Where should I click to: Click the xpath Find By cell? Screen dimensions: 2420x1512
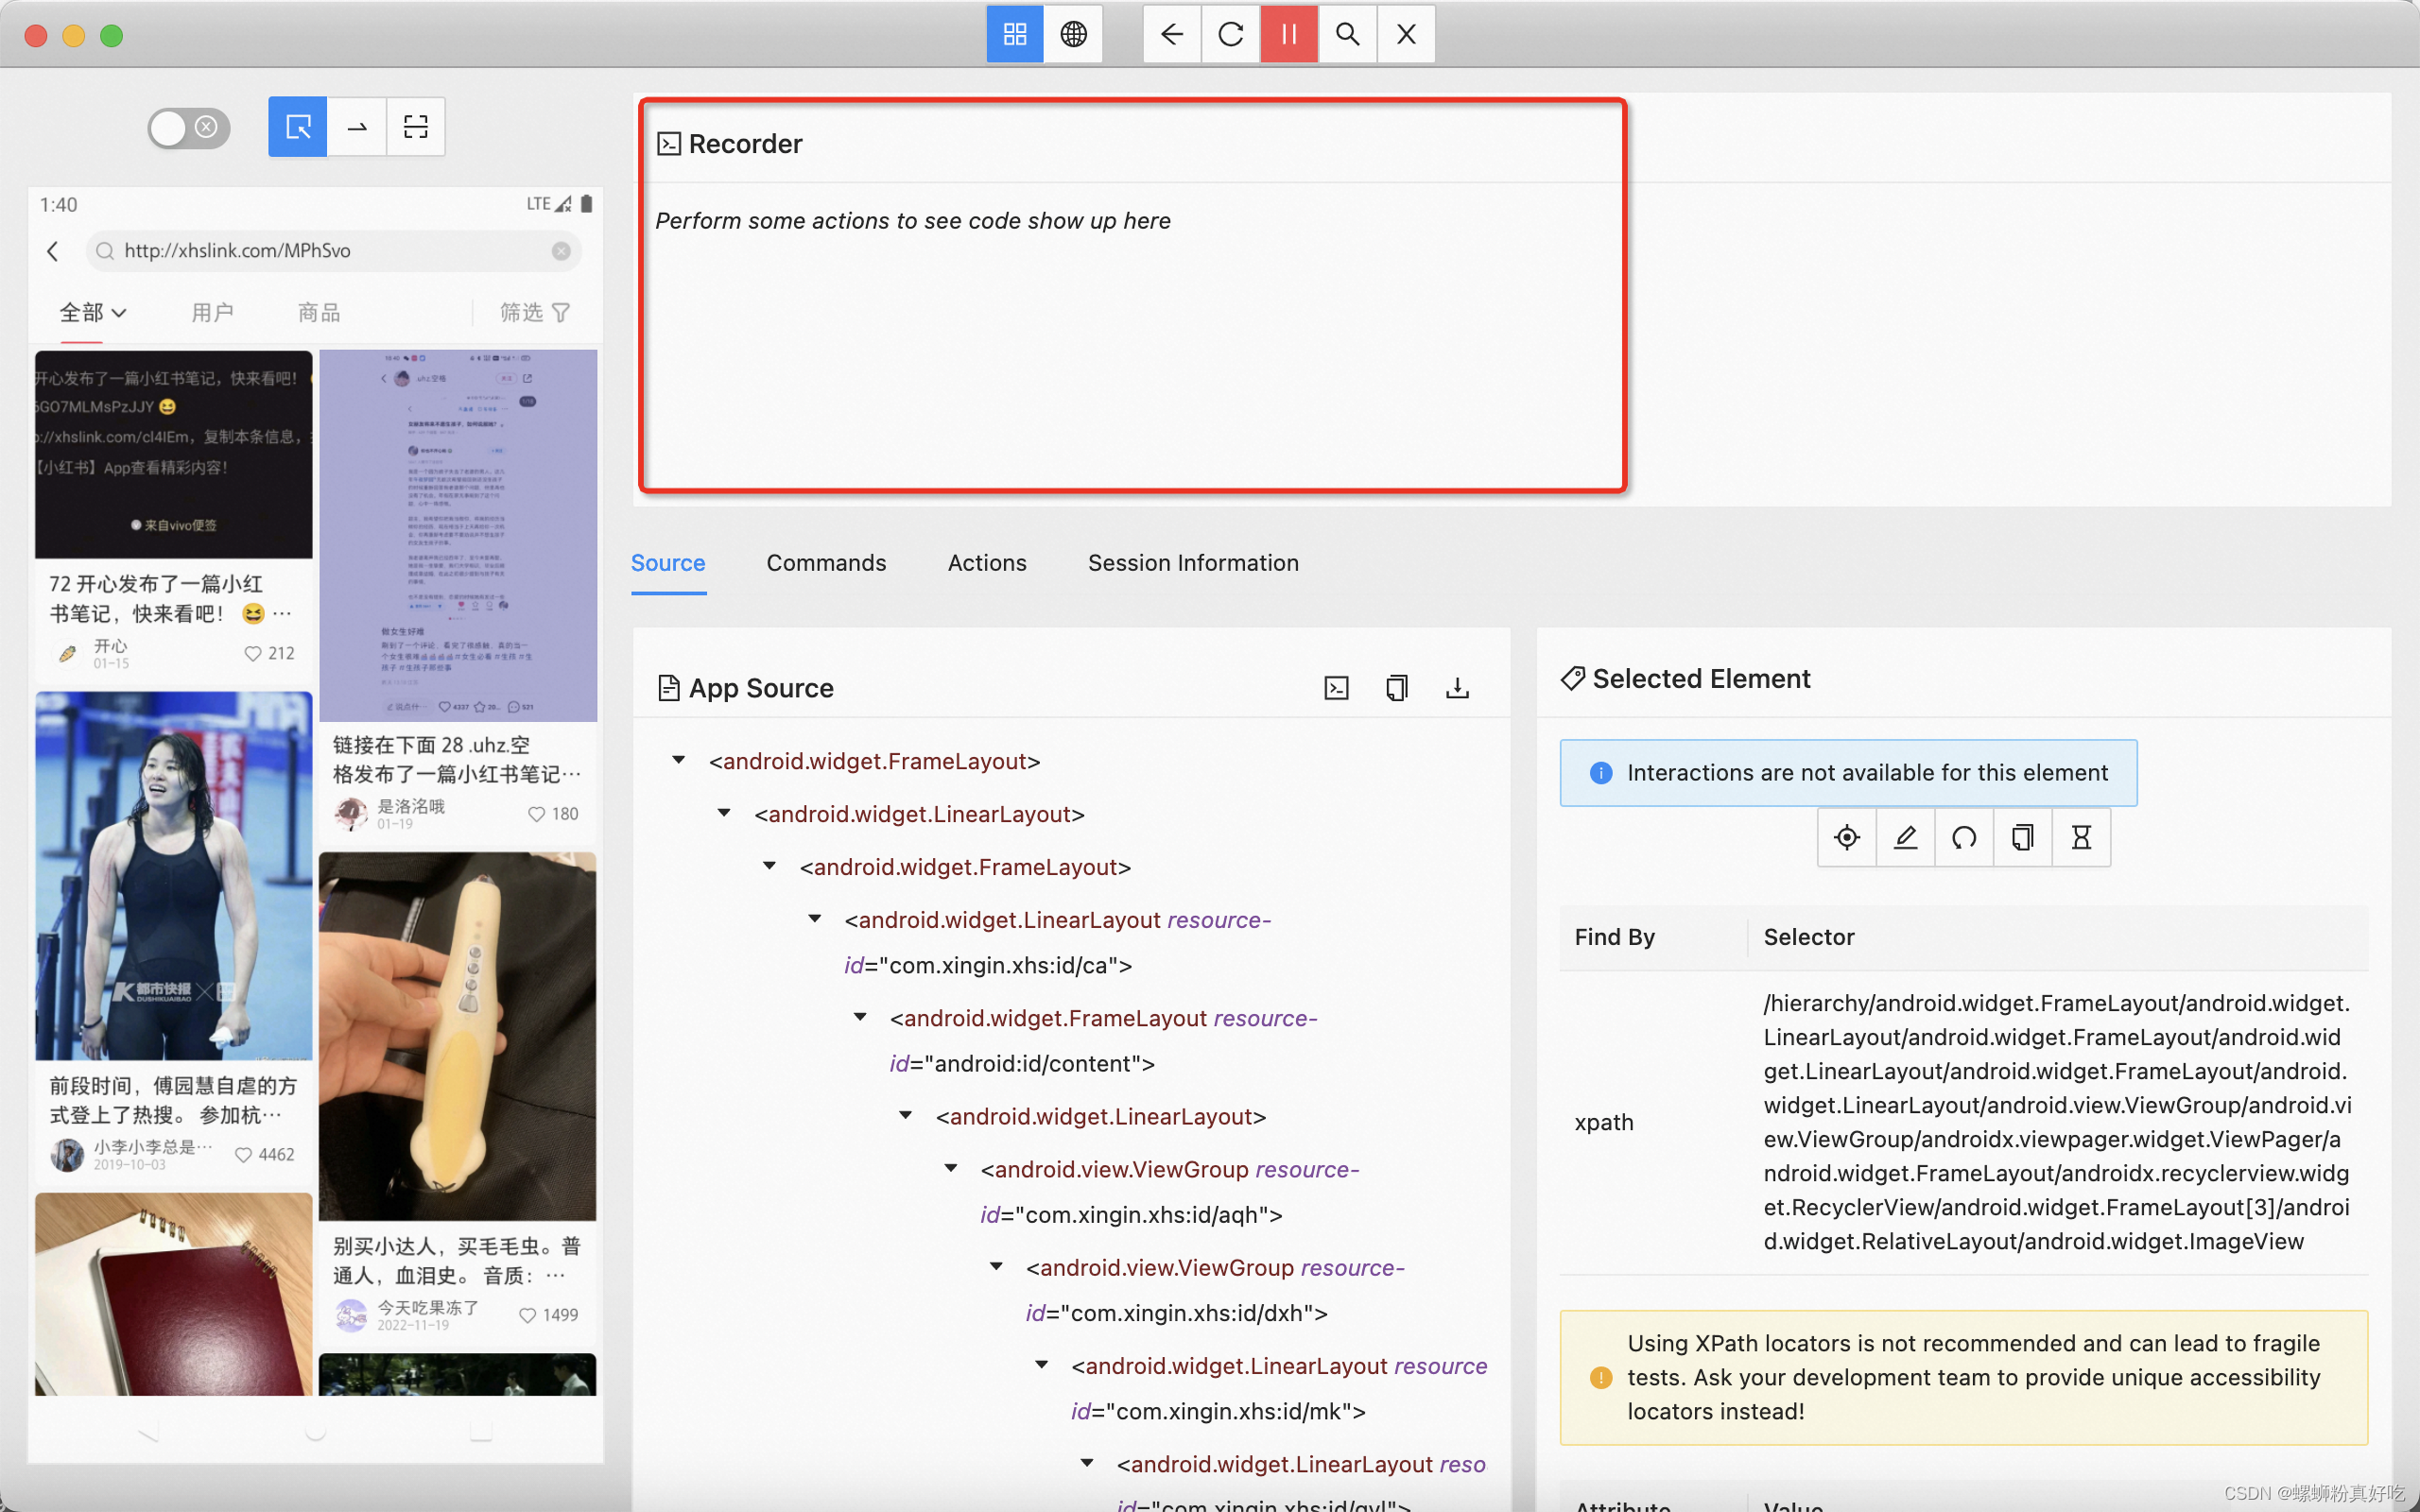(x=1604, y=1122)
